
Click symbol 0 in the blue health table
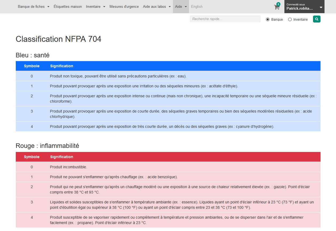(x=32, y=76)
